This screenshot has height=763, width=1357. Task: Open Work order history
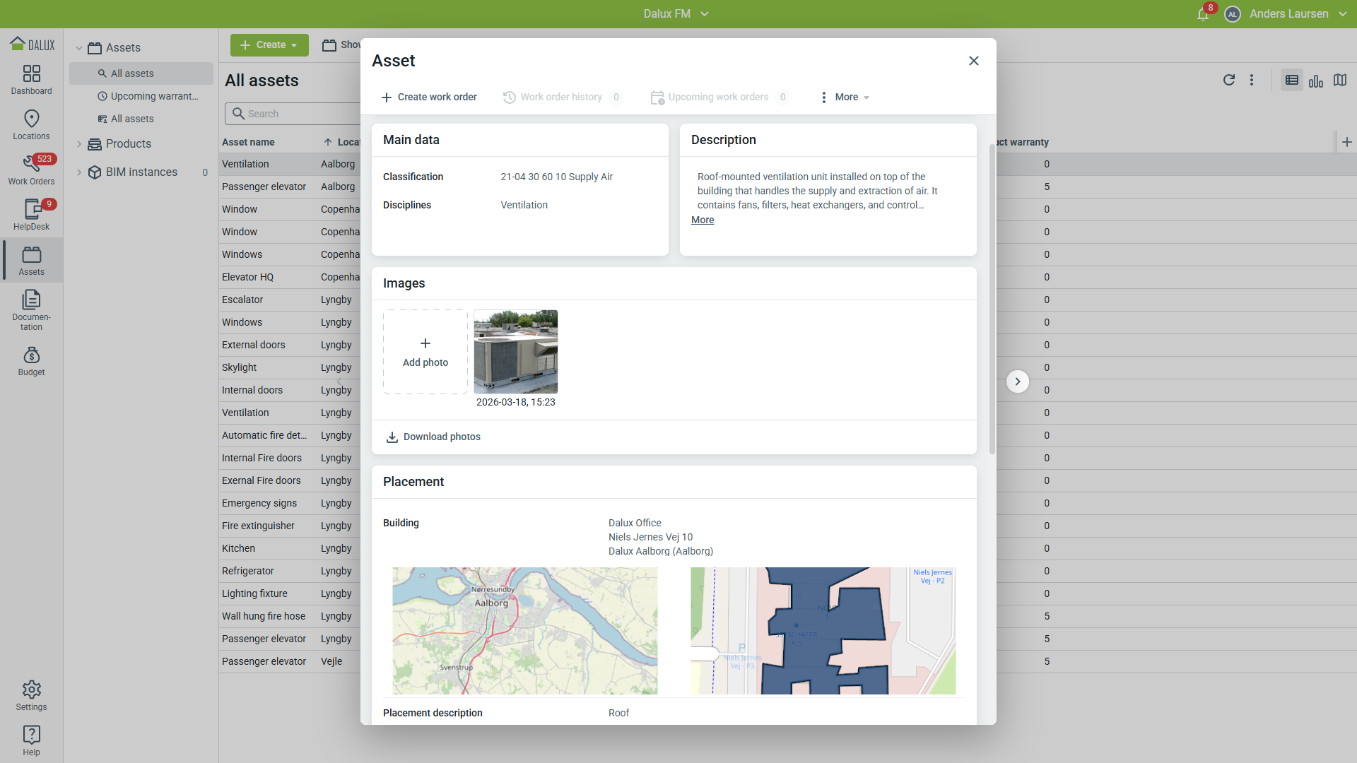[563, 97]
